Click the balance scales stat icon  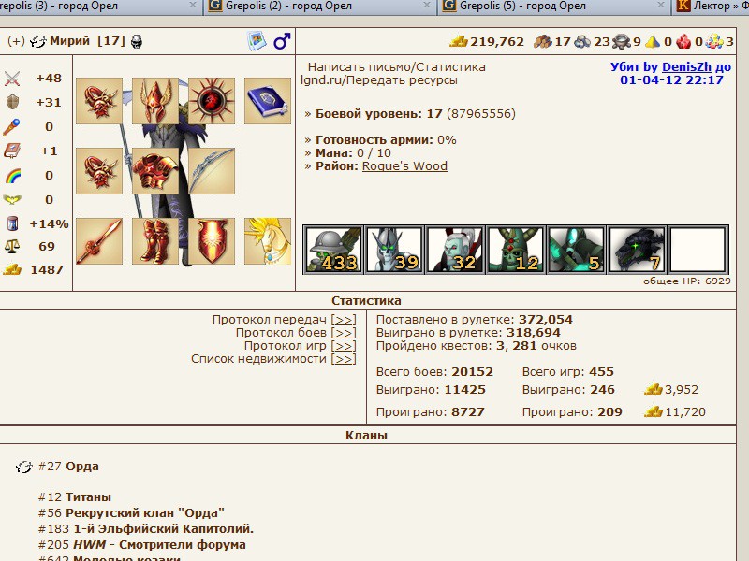point(12,247)
